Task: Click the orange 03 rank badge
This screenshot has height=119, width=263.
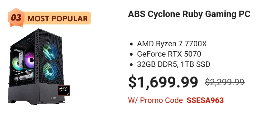Action: (x=16, y=18)
